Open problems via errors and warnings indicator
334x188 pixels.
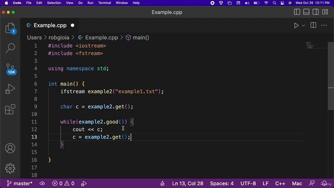64,183
